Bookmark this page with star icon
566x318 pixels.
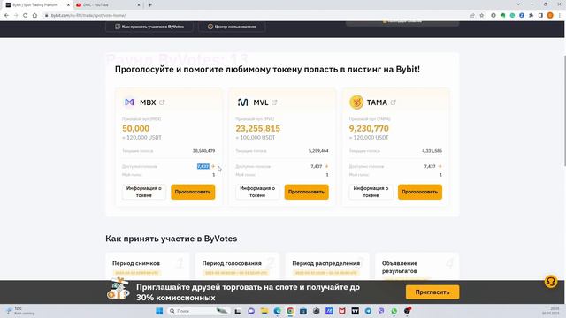coord(481,16)
